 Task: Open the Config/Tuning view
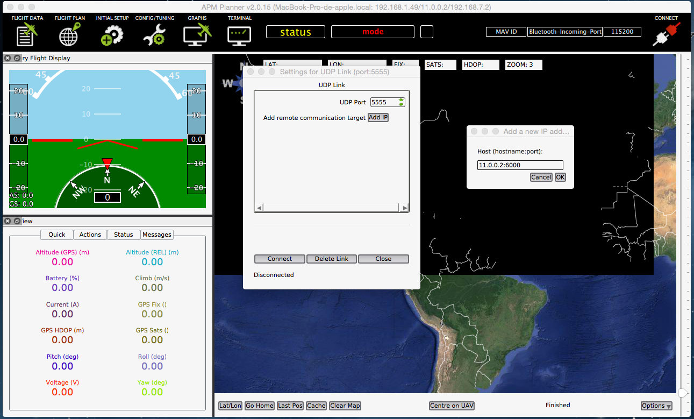(154, 33)
